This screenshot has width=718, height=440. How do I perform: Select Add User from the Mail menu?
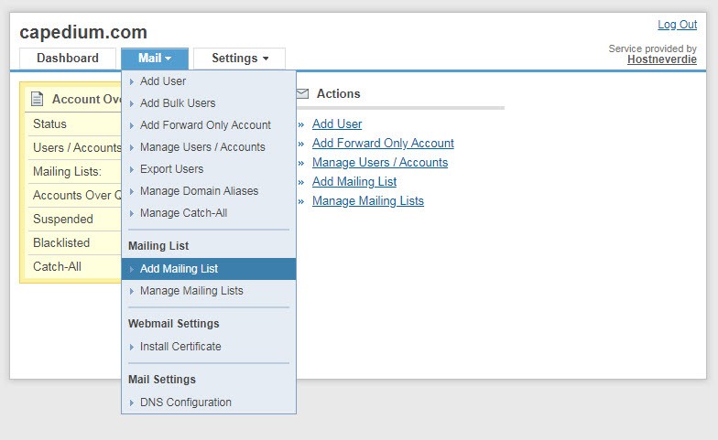[163, 81]
